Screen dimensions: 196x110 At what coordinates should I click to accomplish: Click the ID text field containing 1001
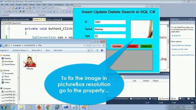[x=110, y=22]
